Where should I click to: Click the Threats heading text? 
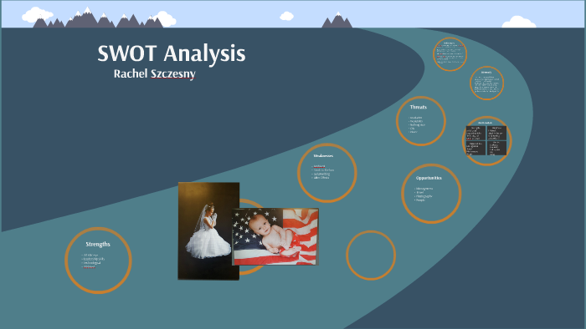click(419, 107)
